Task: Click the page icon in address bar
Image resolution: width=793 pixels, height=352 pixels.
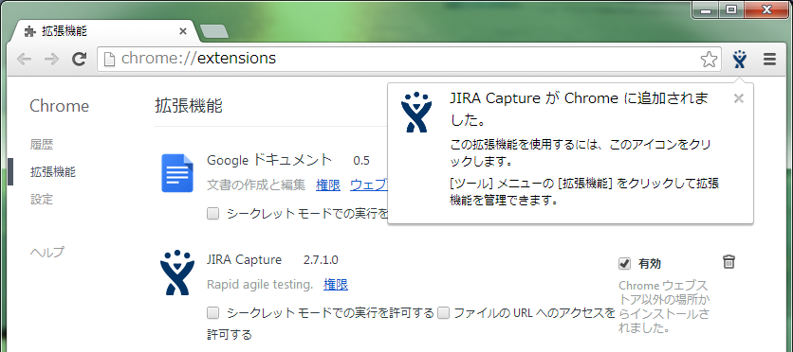Action: 109,60
